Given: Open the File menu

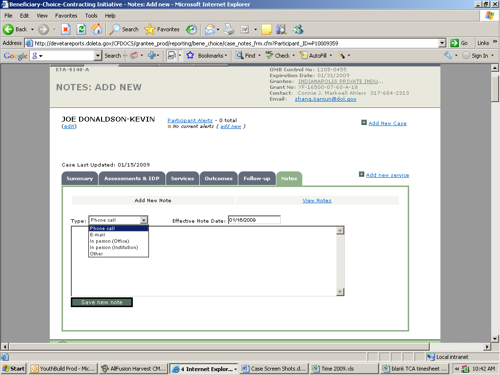Looking at the screenshot, I should (x=8, y=16).
